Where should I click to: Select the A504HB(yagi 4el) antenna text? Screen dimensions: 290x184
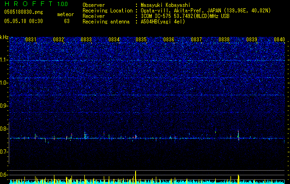163,22
